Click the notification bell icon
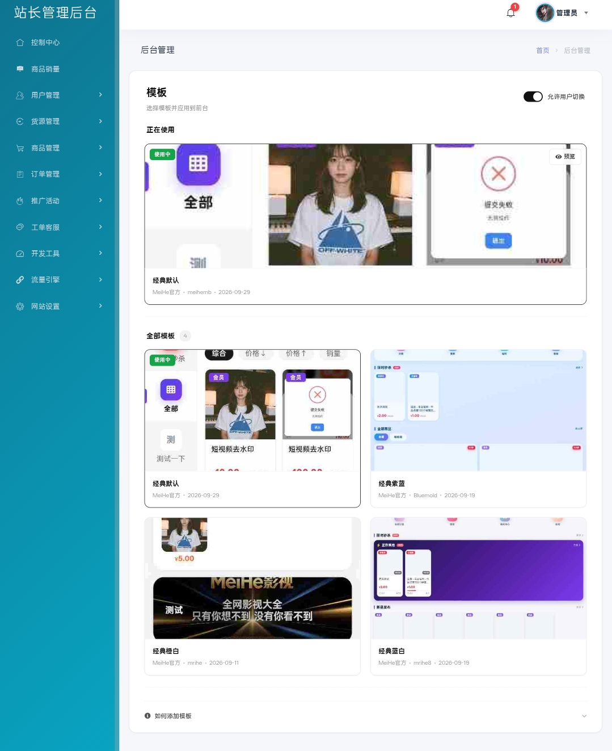Image resolution: width=612 pixels, height=751 pixels. 510,12
